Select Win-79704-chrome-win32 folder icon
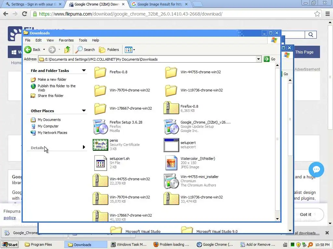Viewport: 333px width, 249px height. tap(100, 90)
